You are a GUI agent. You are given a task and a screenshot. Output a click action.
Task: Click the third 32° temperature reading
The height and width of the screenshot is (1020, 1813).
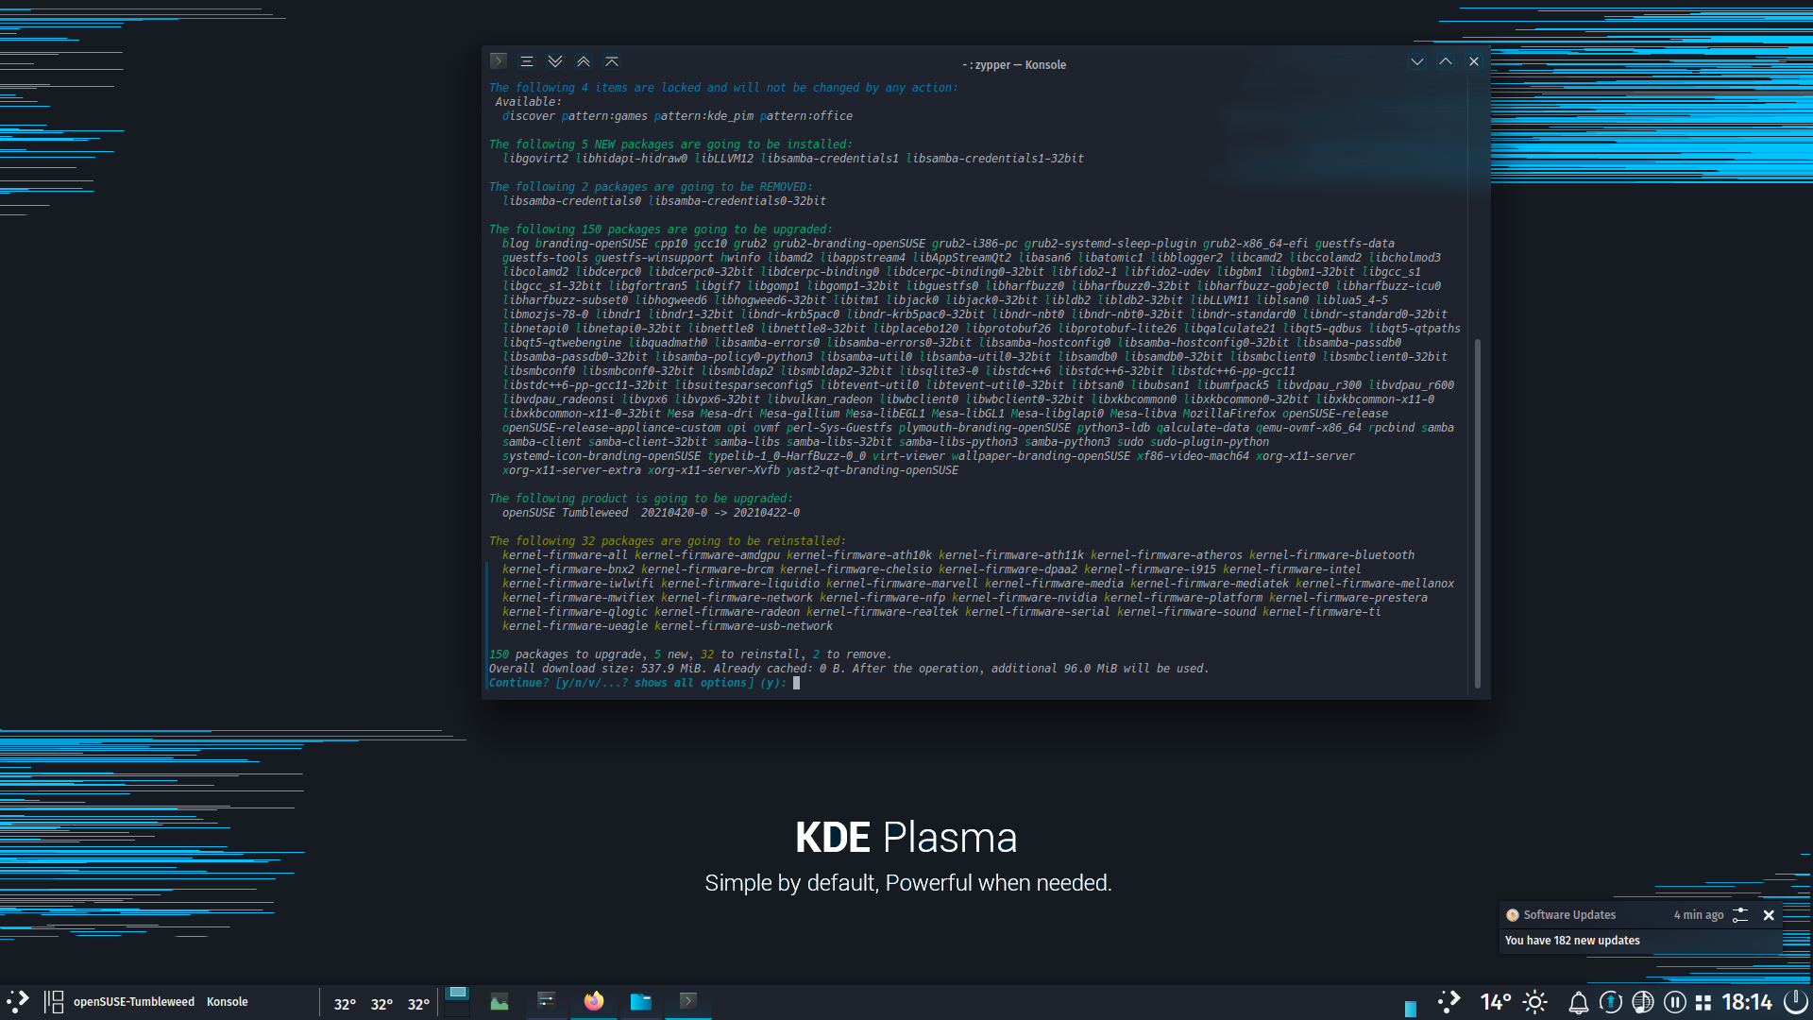point(418,1004)
